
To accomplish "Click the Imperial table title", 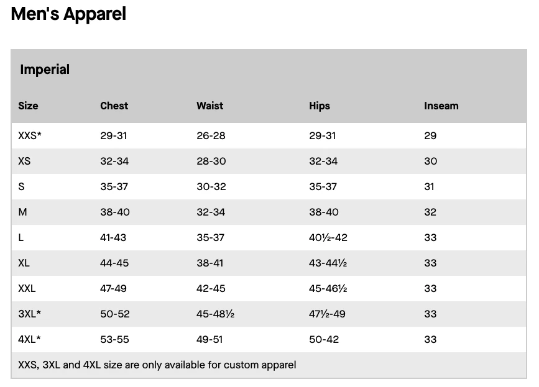I will (45, 70).
